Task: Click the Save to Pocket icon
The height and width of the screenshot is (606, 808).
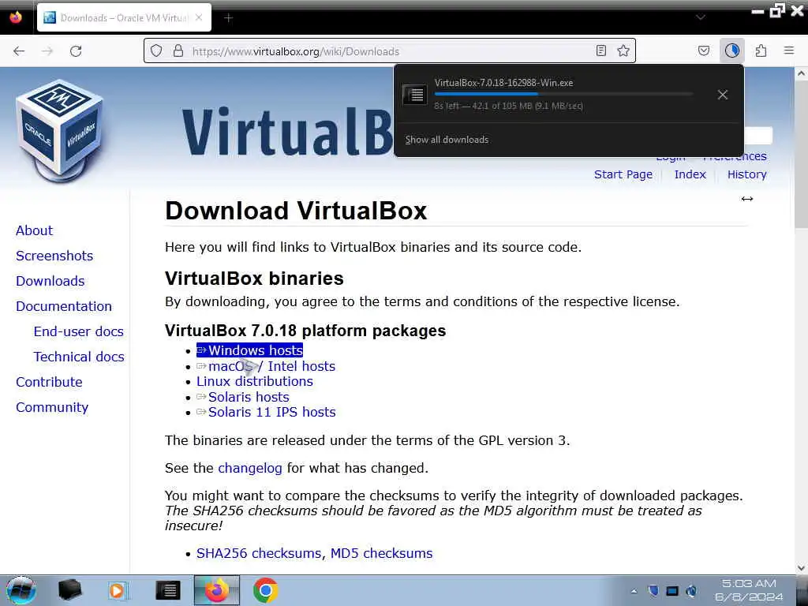Action: 703,50
